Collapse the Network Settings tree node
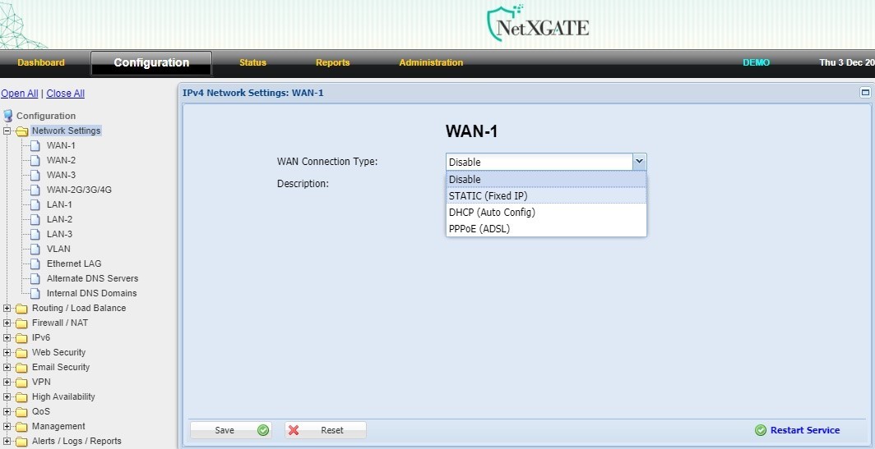This screenshot has width=875, height=449. [x=7, y=131]
